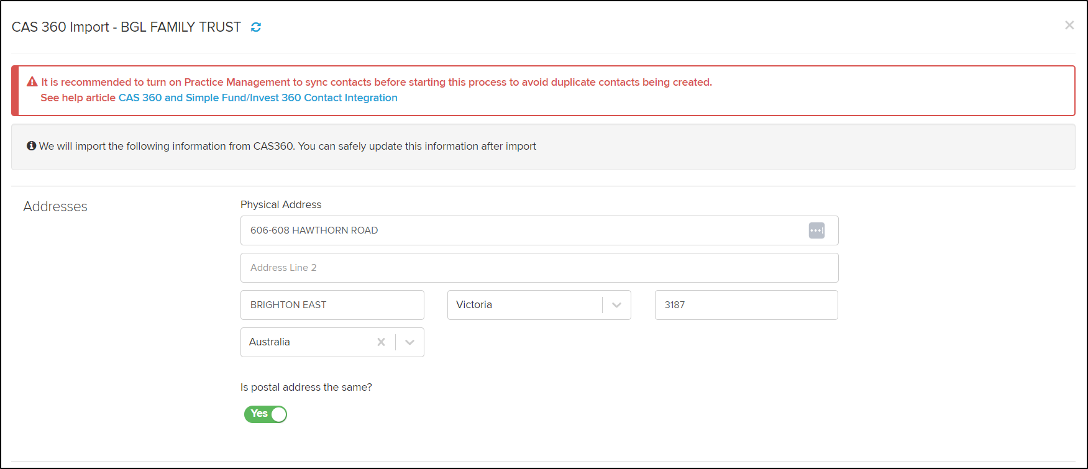Image resolution: width=1088 pixels, height=469 pixels.
Task: Click the import information notice text from CAS360
Action: (288, 146)
